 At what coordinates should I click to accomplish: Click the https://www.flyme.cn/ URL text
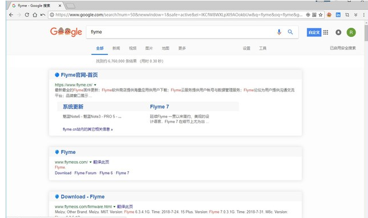73,85
